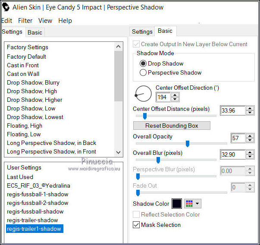Increase Center Offset Direction with up arrow

[x=175, y=95]
